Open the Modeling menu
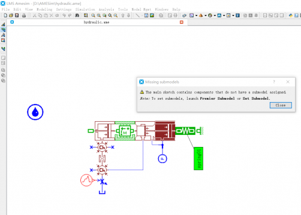301x215 pixels. [44, 10]
